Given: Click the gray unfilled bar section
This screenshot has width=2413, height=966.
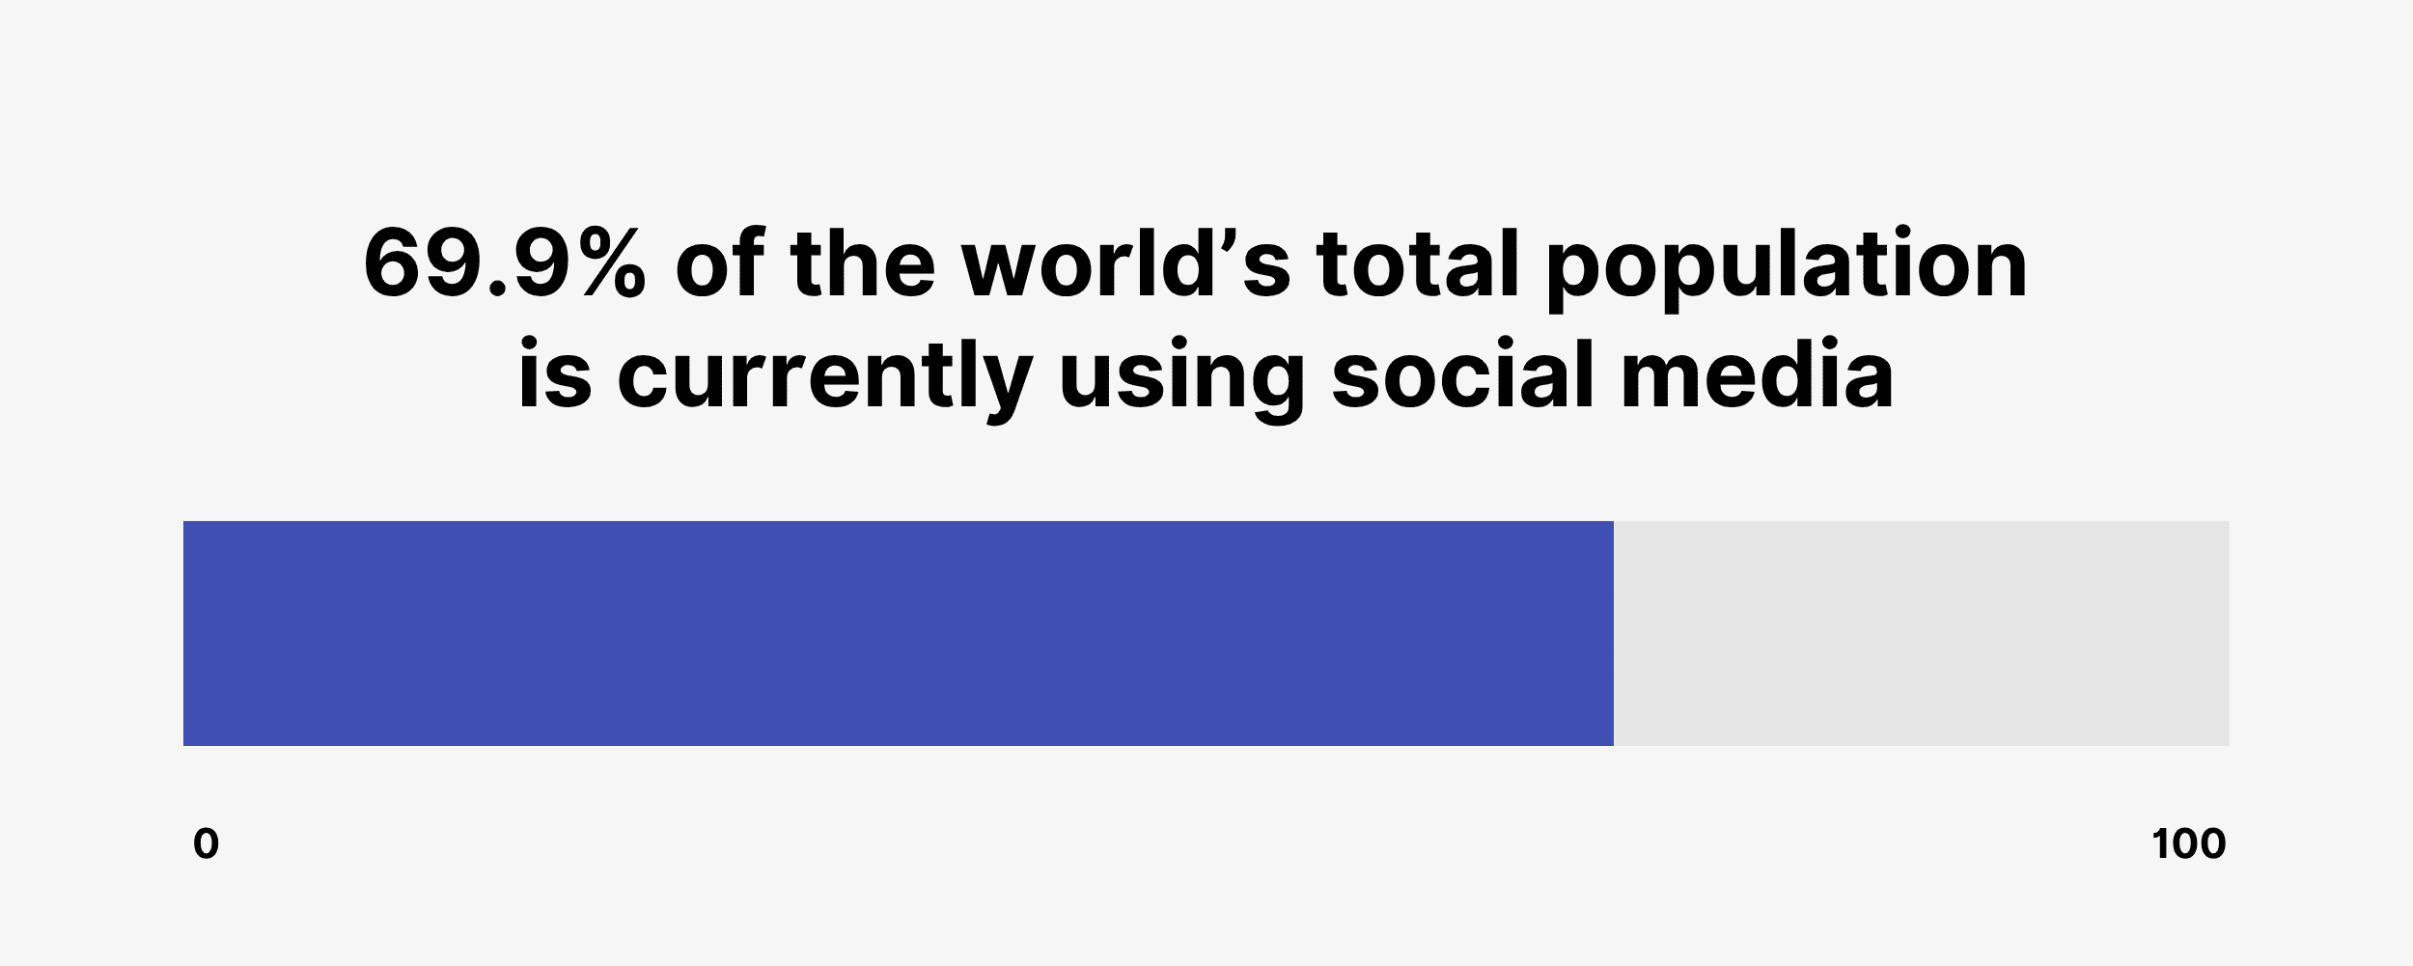Looking at the screenshot, I should [x=1921, y=633].
